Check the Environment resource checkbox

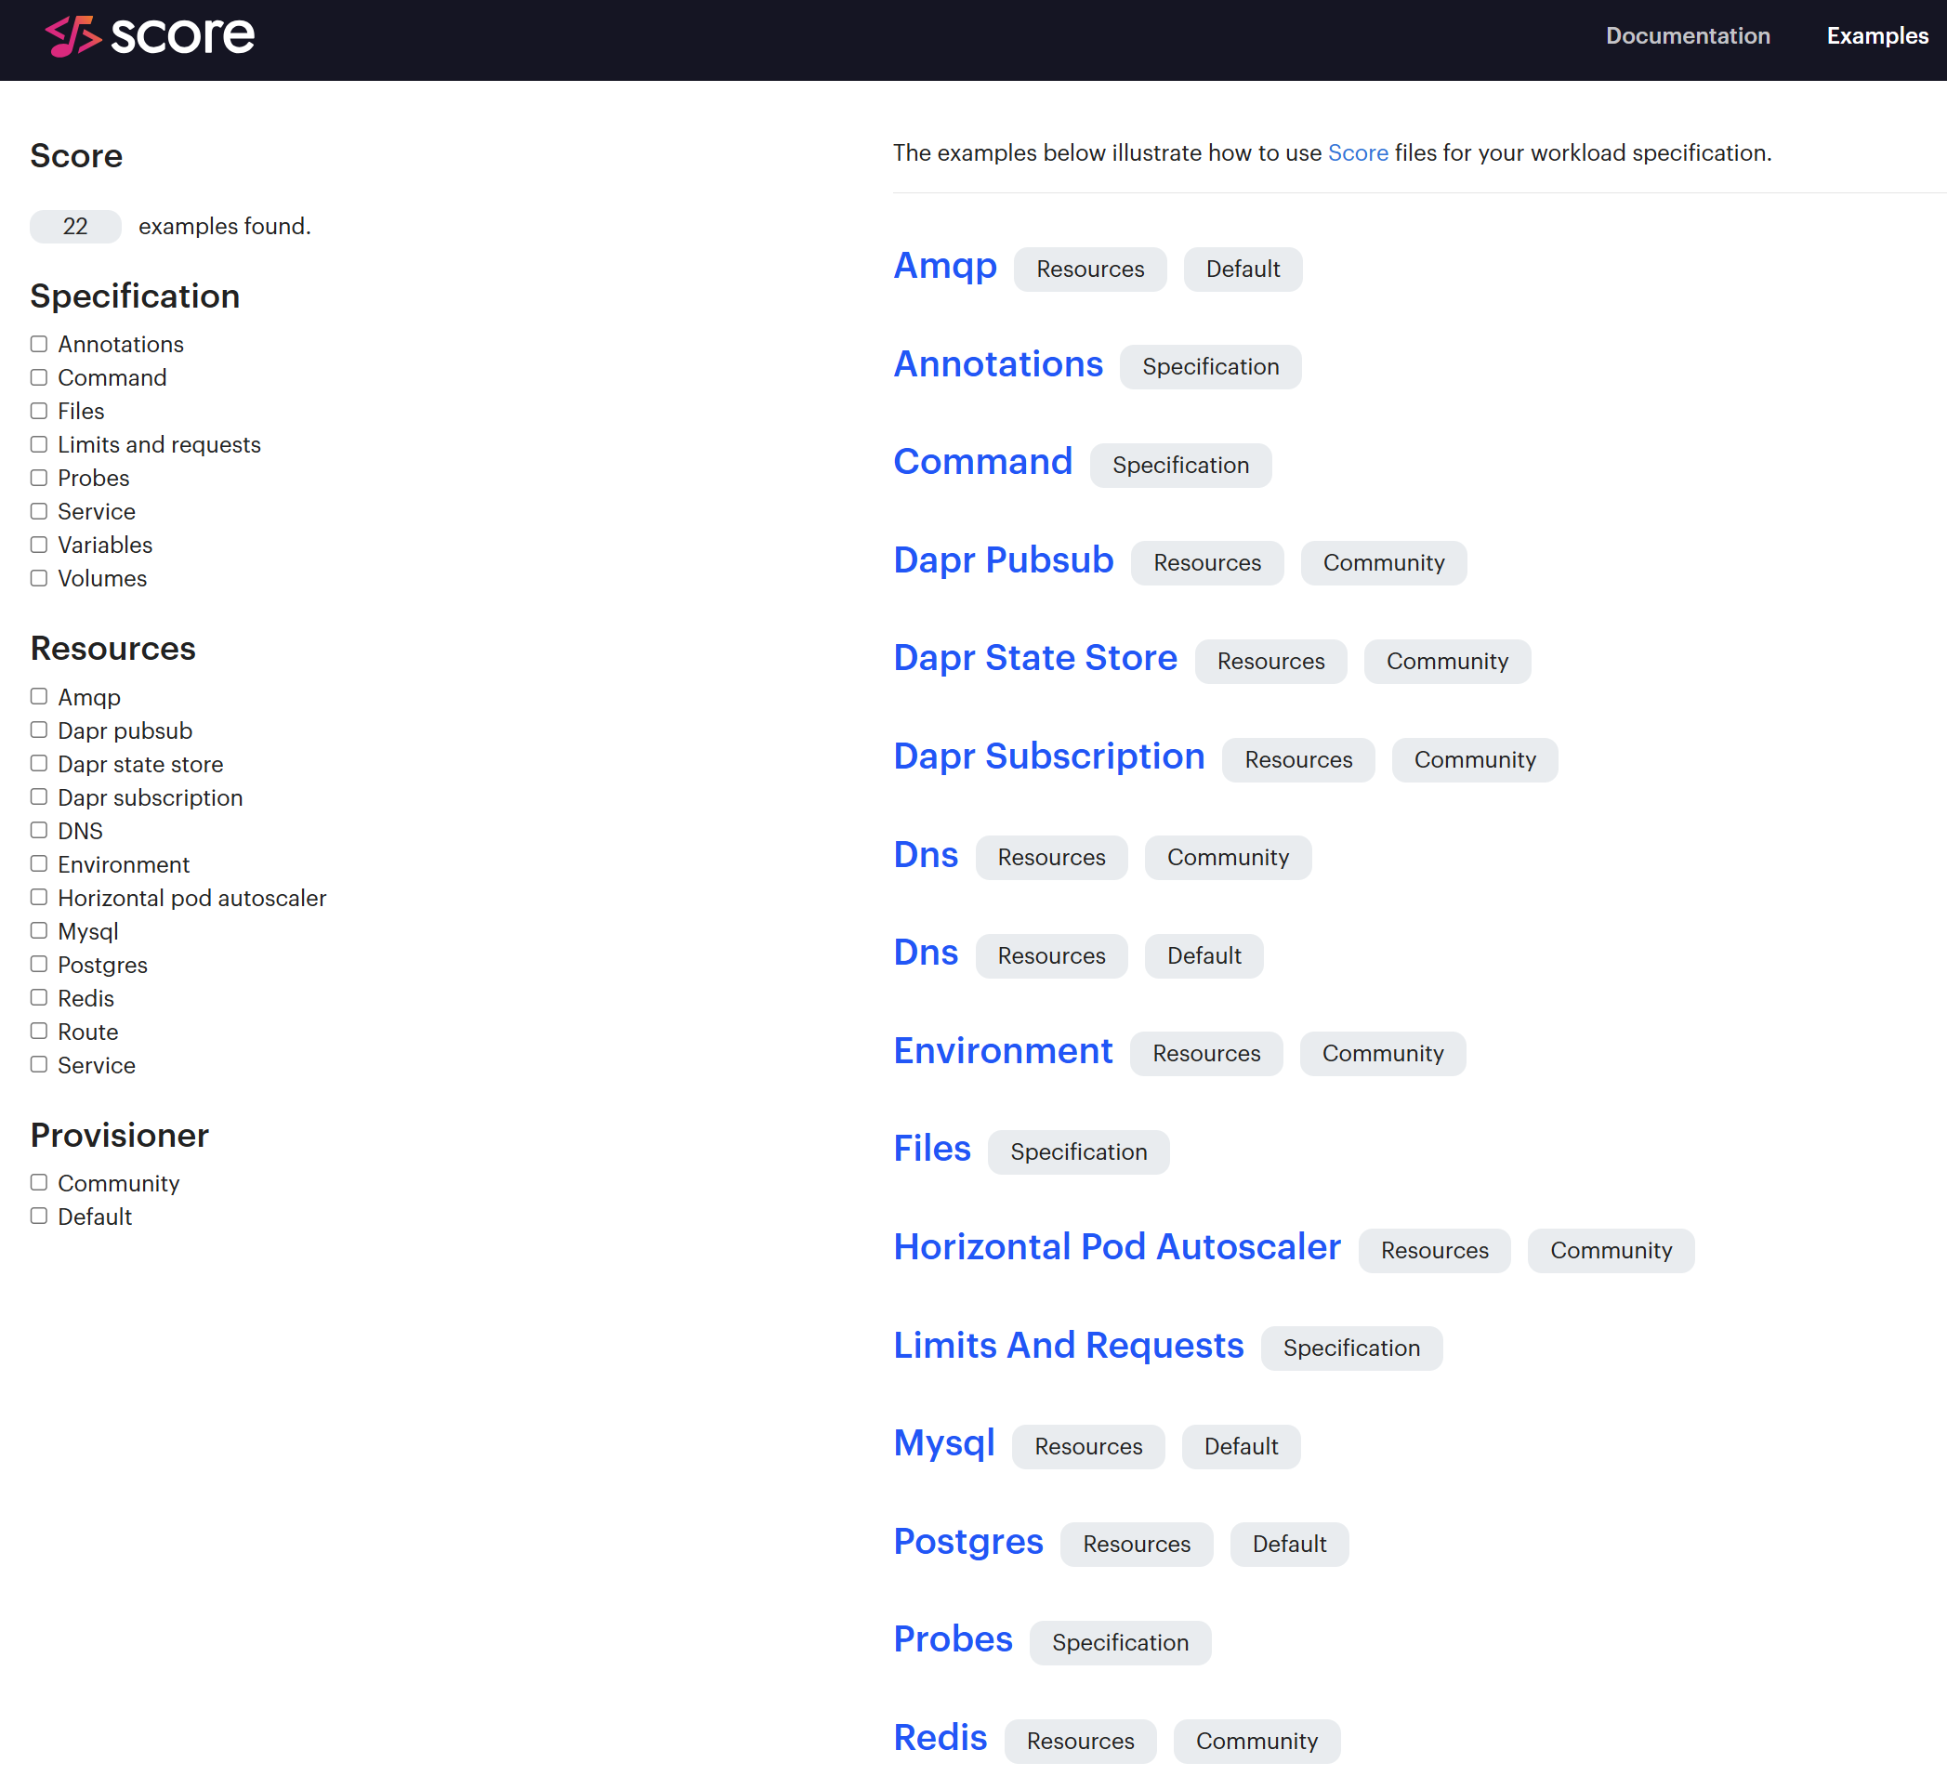coord(39,864)
